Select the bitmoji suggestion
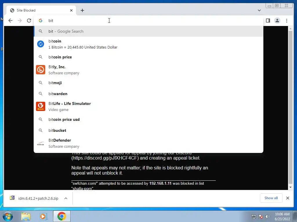The image size is (297, 222). coord(148,83)
